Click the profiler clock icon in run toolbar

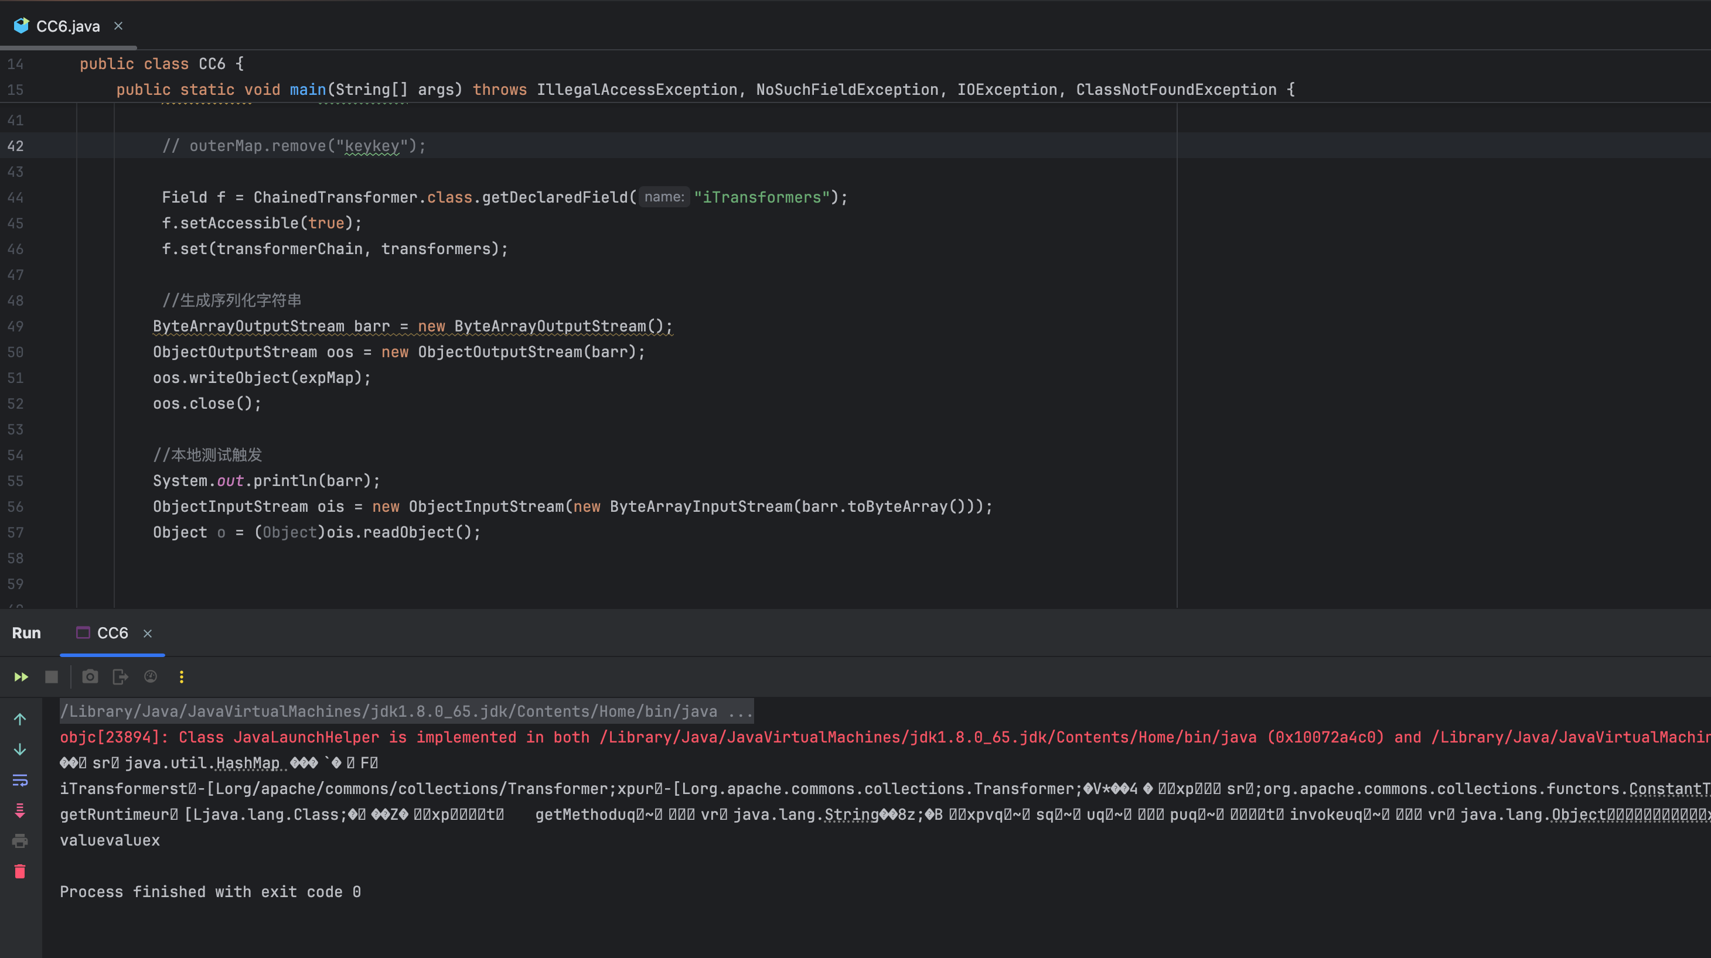[151, 676]
